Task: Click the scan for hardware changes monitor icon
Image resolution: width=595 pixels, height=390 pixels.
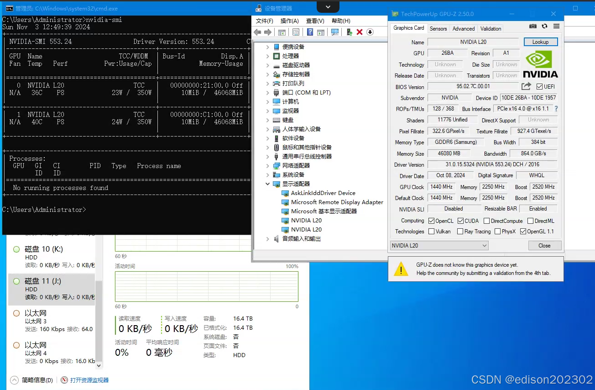Action: click(335, 32)
